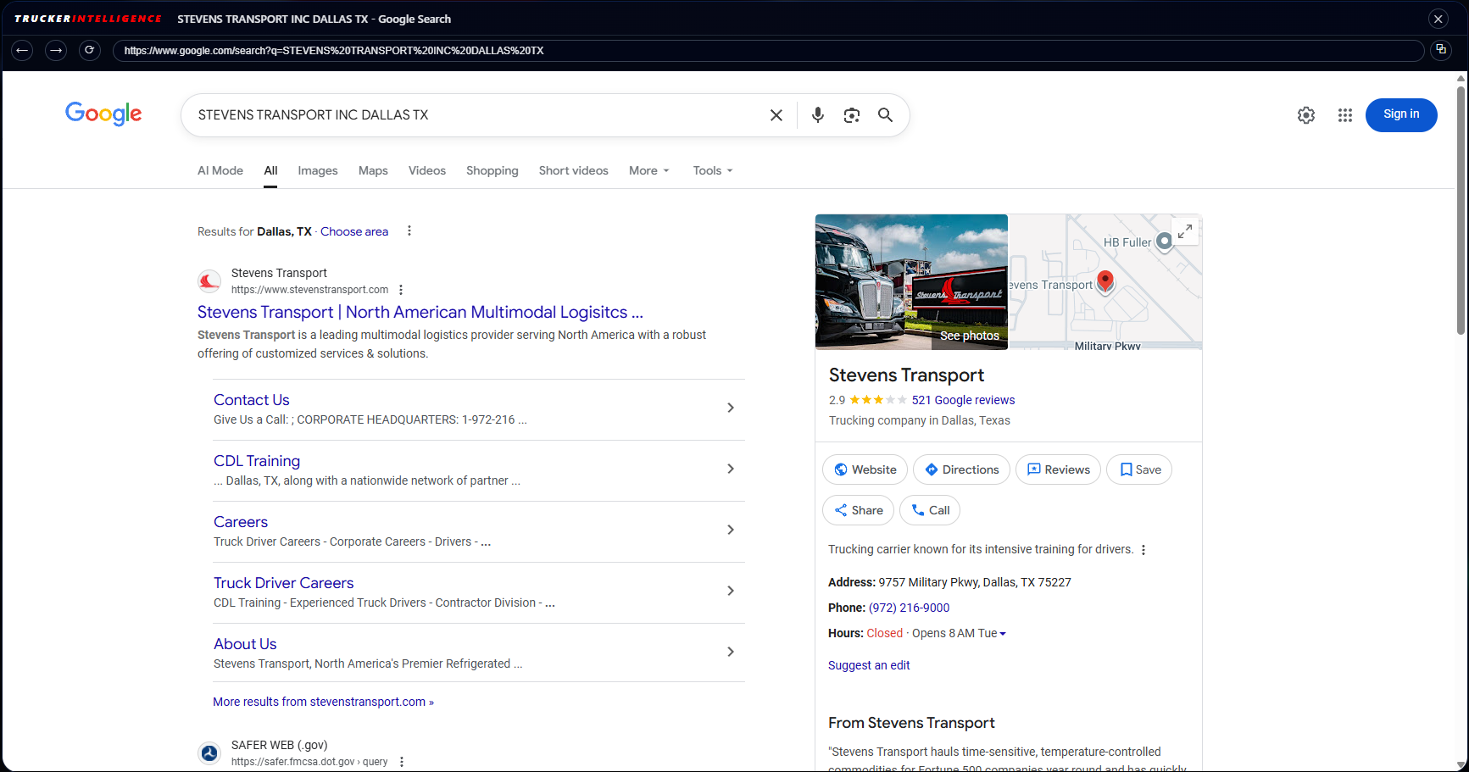Run the search using the magnifier icon
The width and height of the screenshot is (1469, 772).
click(x=885, y=114)
